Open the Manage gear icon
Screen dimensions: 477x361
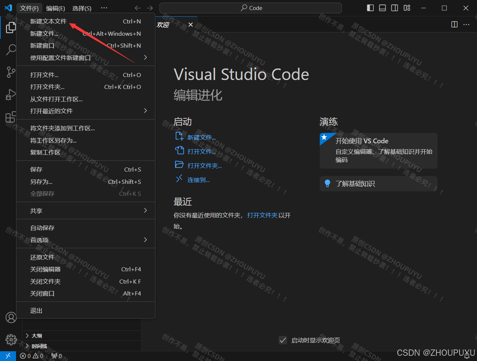[11, 339]
